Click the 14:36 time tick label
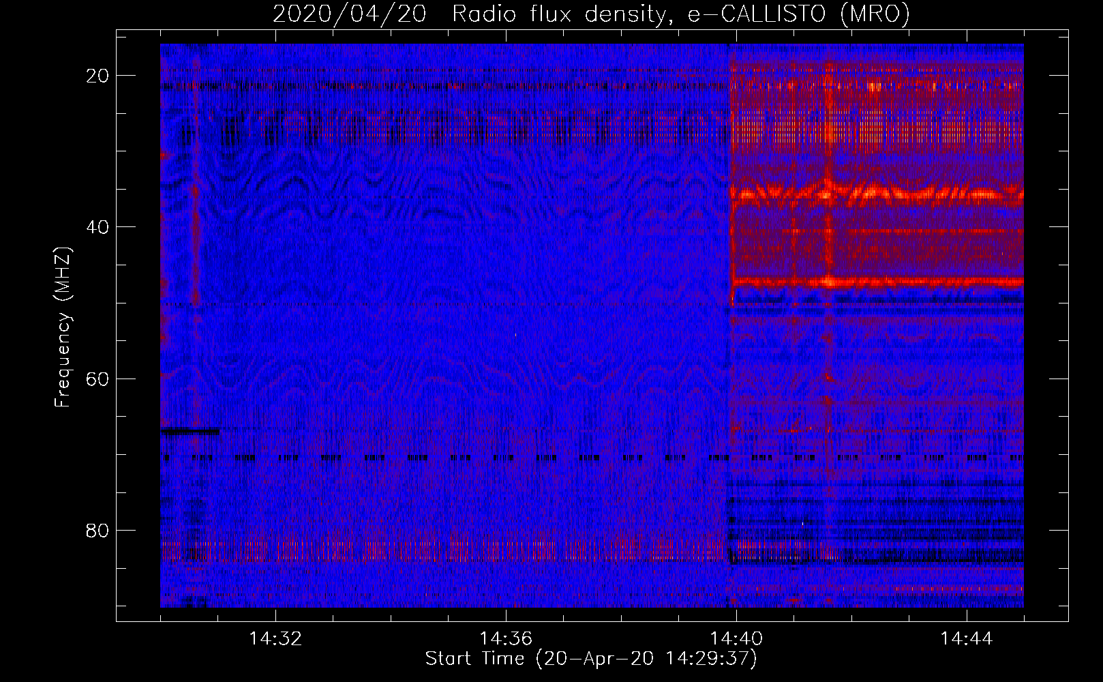This screenshot has height=682, width=1103. (506, 639)
